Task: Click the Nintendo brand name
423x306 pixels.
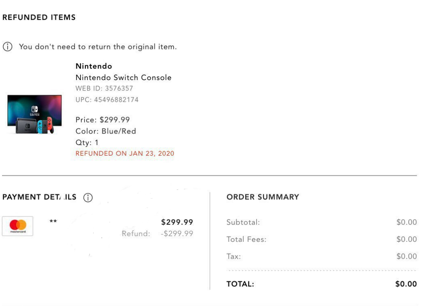Action: click(94, 66)
